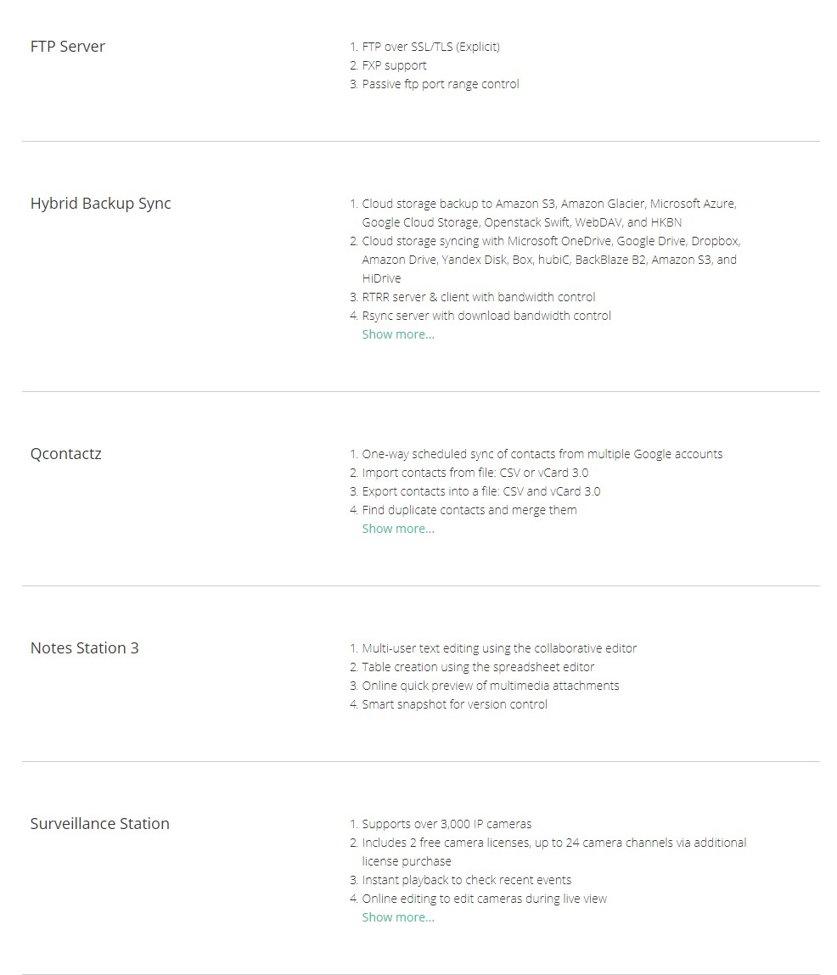Select the Surveillance Station title
Image resolution: width=837 pixels, height=975 pixels.
pyautogui.click(x=99, y=824)
